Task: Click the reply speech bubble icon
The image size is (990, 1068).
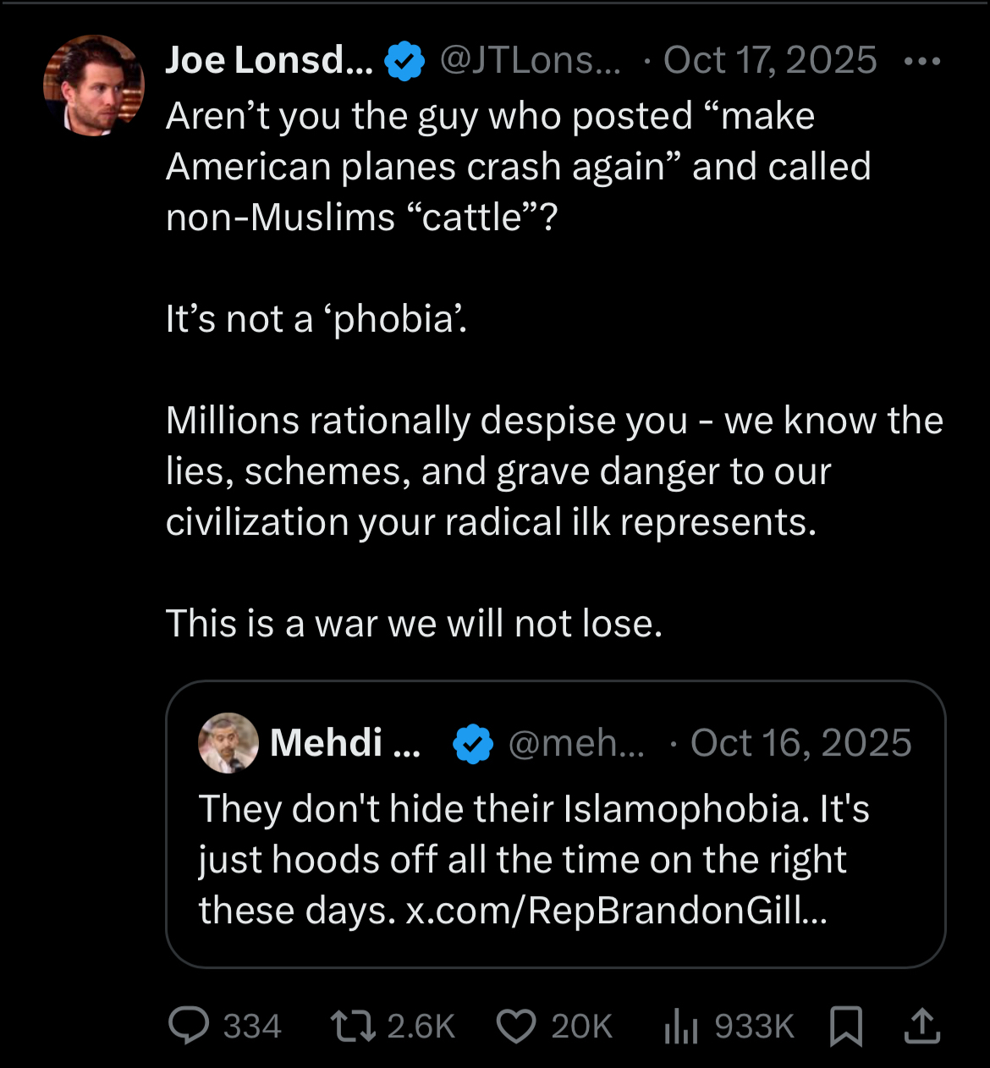Action: click(189, 1026)
